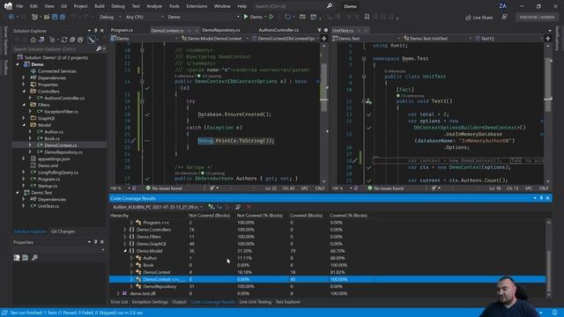The image size is (564, 317).
Task: Open Server Explorer side tab
Action: 5,41
